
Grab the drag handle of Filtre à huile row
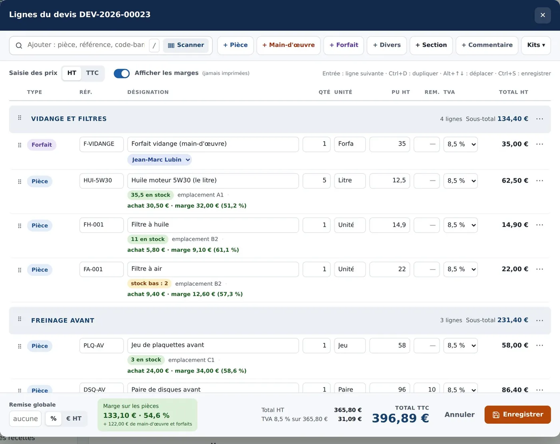pyautogui.click(x=20, y=225)
